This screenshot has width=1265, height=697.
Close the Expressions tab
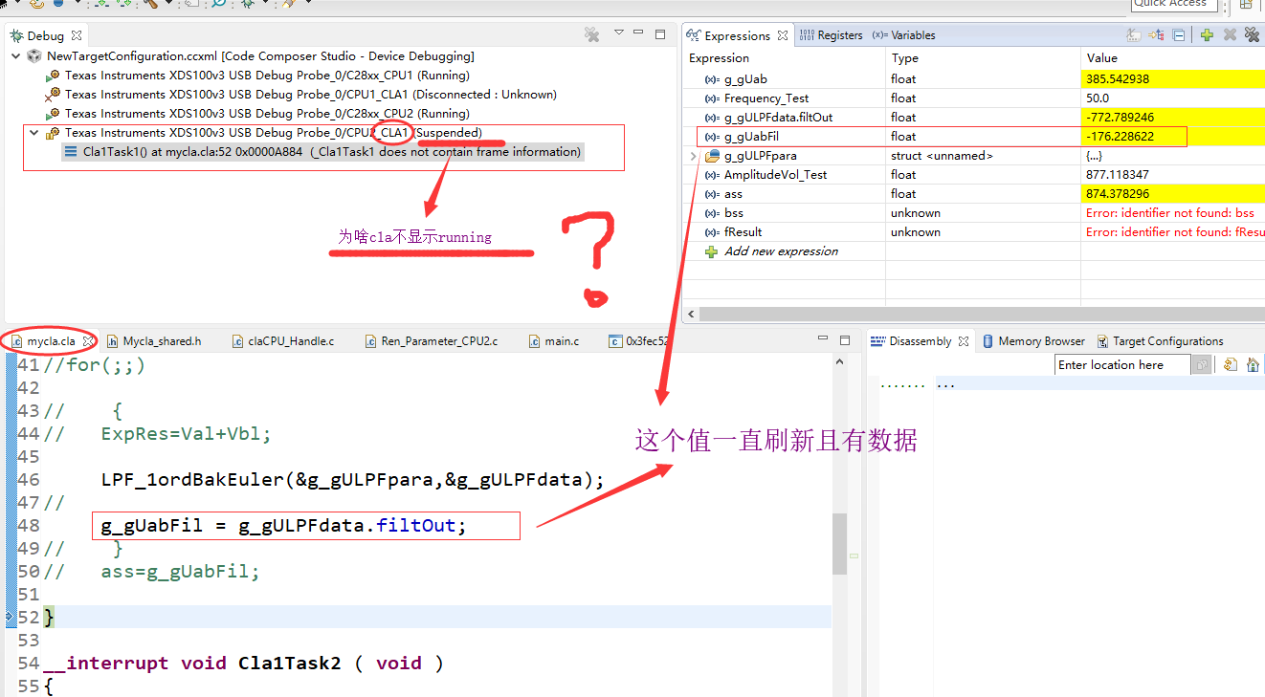point(783,35)
